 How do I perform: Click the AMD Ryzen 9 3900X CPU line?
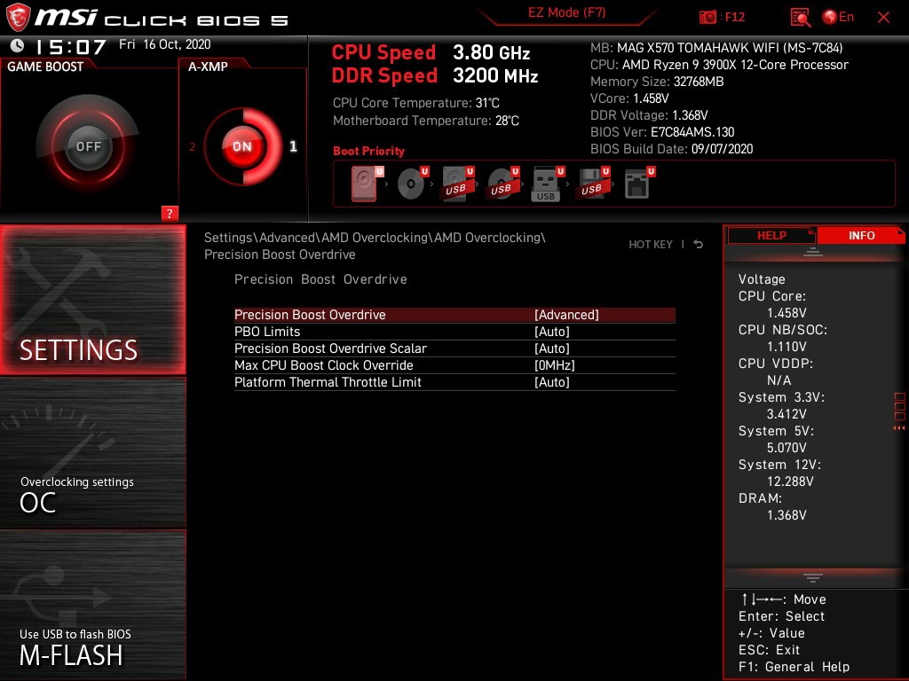tap(719, 65)
